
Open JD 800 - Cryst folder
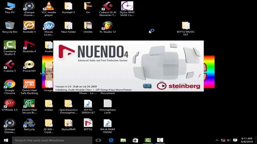coord(49,126)
